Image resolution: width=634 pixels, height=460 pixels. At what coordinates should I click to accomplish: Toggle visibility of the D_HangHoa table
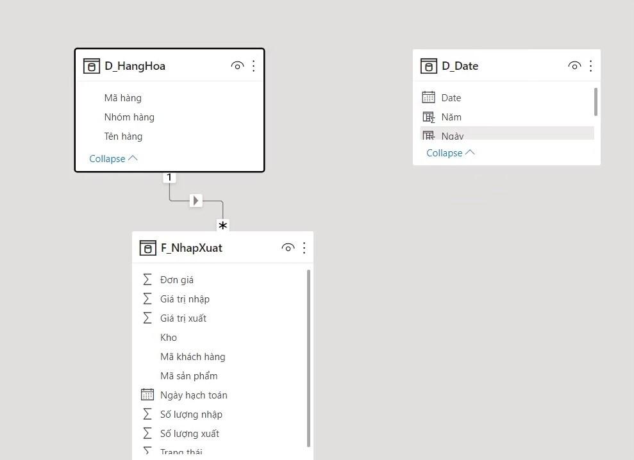point(237,65)
